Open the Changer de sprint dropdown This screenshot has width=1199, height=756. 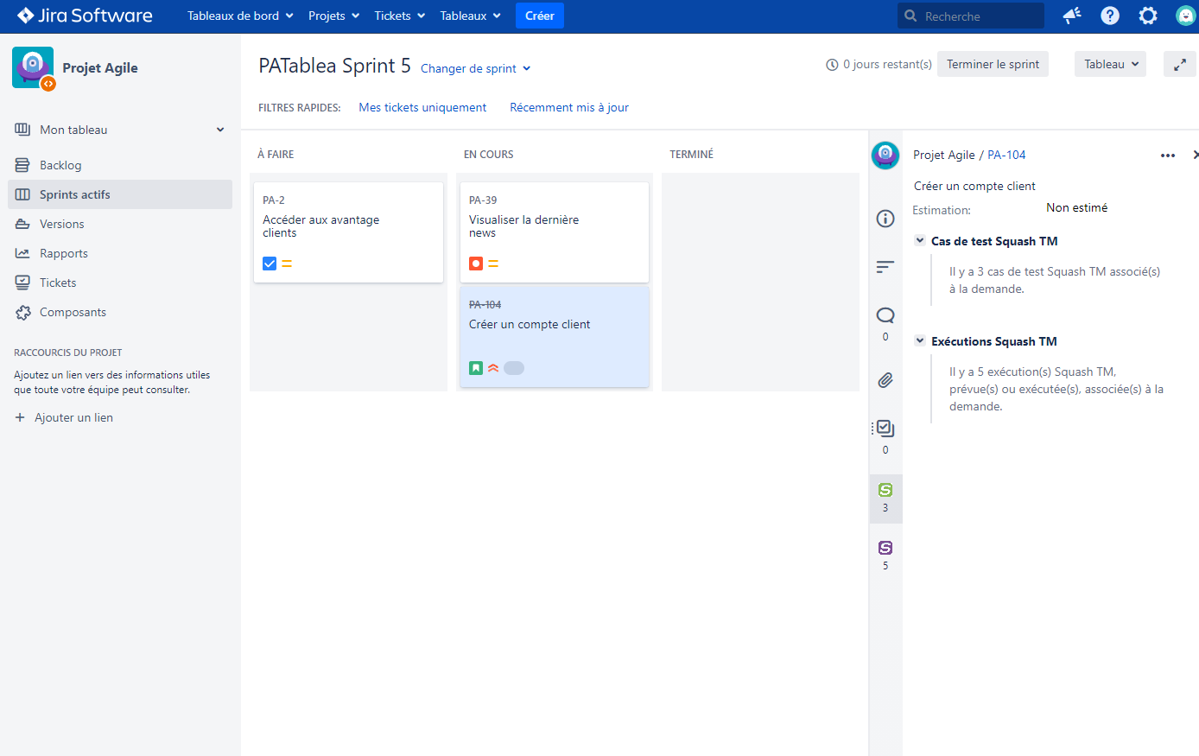pyautogui.click(x=475, y=68)
